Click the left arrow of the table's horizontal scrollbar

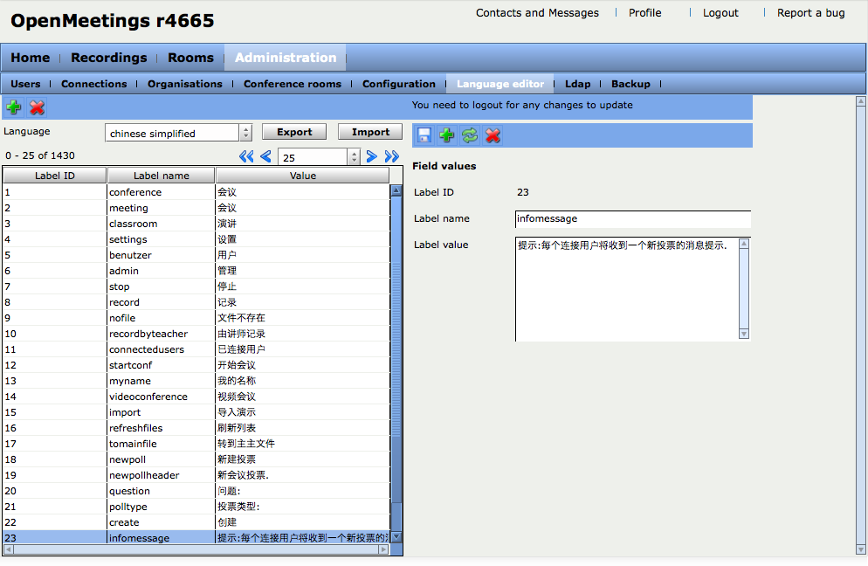pyautogui.click(x=9, y=549)
